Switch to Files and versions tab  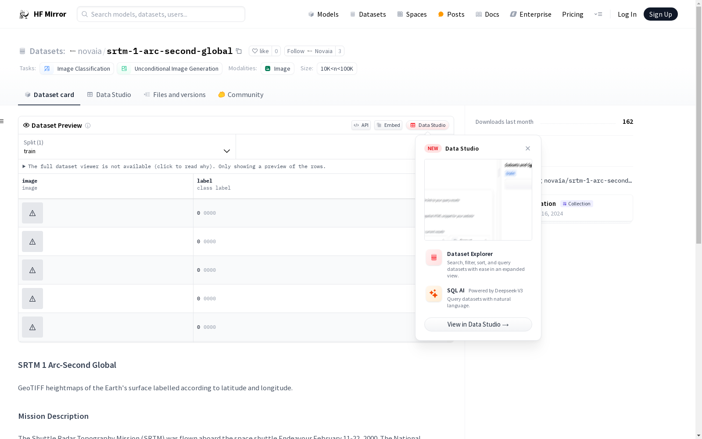175,95
